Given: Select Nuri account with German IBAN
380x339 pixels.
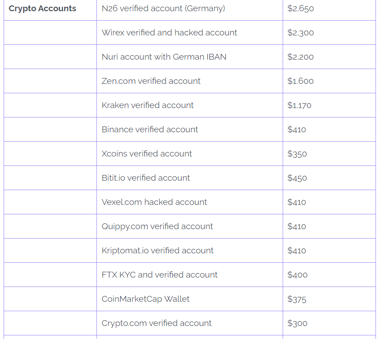Looking at the screenshot, I should (x=164, y=57).
